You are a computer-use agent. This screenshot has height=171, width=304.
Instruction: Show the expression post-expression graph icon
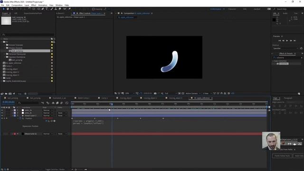49,121
